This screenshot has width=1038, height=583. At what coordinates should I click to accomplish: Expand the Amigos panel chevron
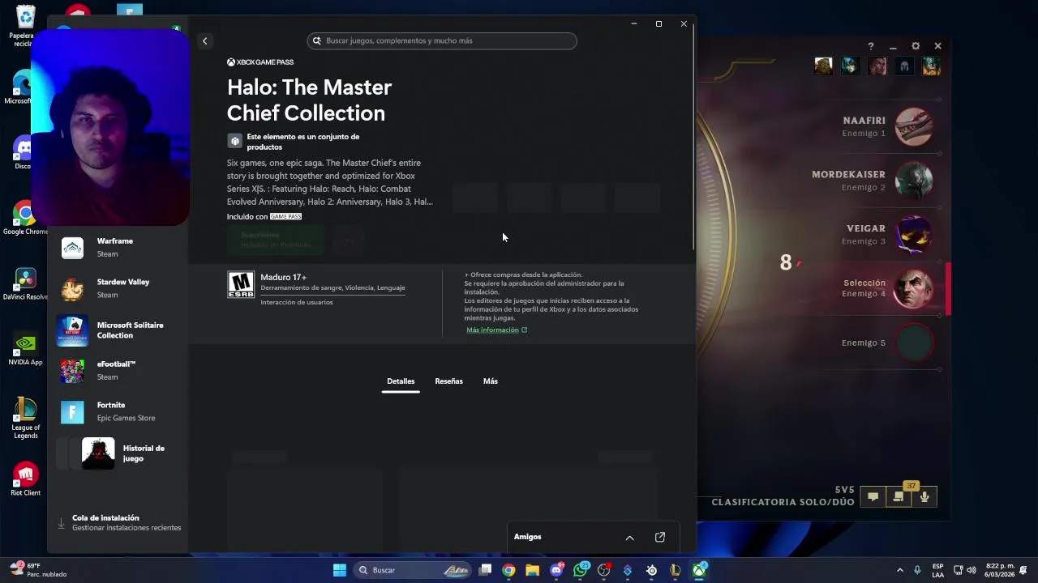629,537
